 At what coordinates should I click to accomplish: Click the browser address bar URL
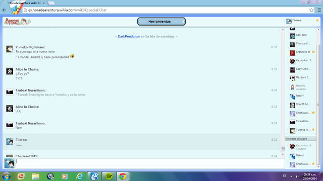pyautogui.click(x=67, y=10)
